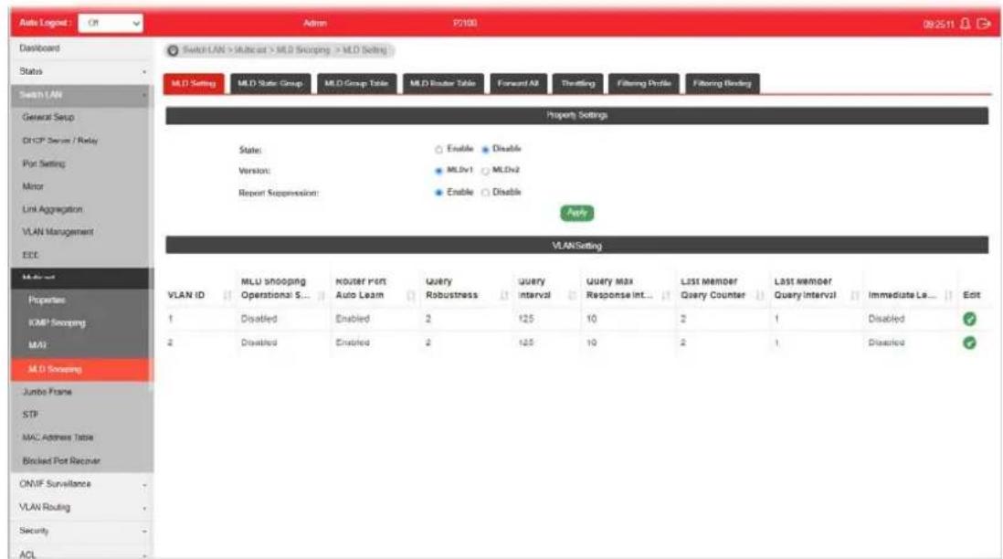Enable Report Suppression radio button
This screenshot has height=559, width=1003.
pos(438,193)
